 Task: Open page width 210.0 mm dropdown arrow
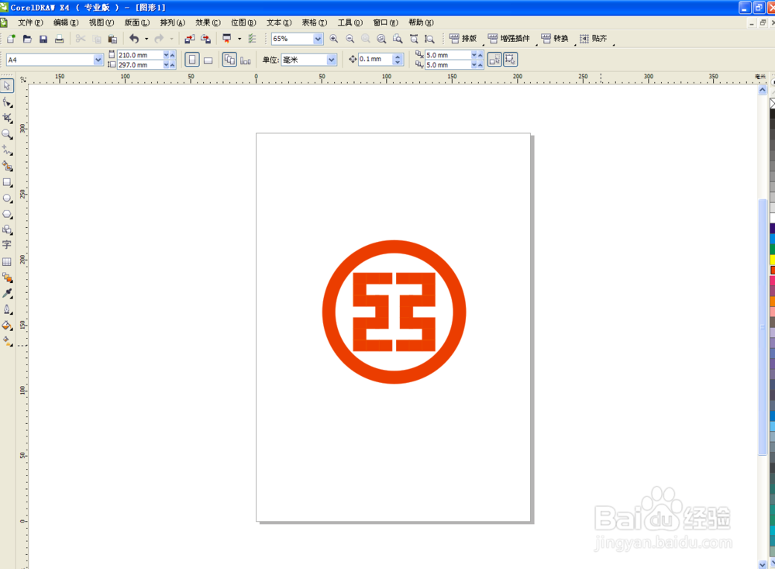click(166, 55)
